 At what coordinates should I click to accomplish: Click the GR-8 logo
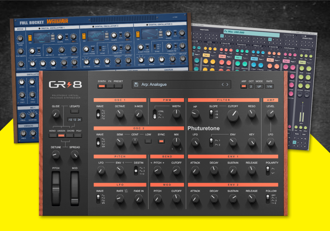tap(65, 85)
